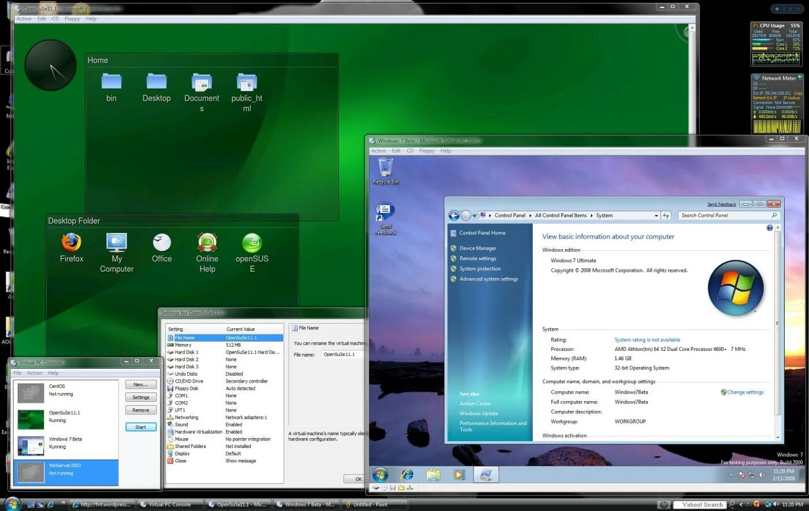Select the WinServer2003 virtual machine
Screen dimensions: 809x511
tap(66, 472)
